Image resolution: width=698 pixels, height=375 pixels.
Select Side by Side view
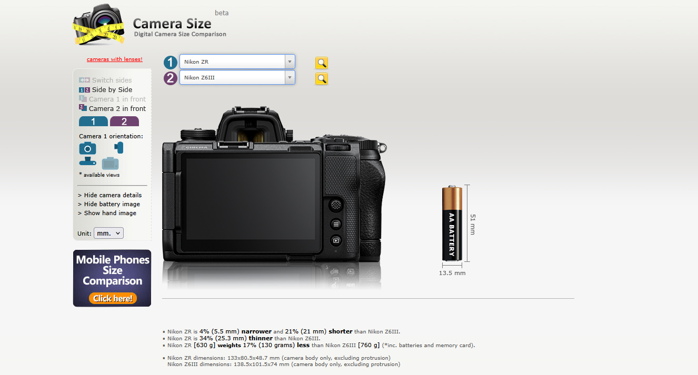pyautogui.click(x=105, y=89)
